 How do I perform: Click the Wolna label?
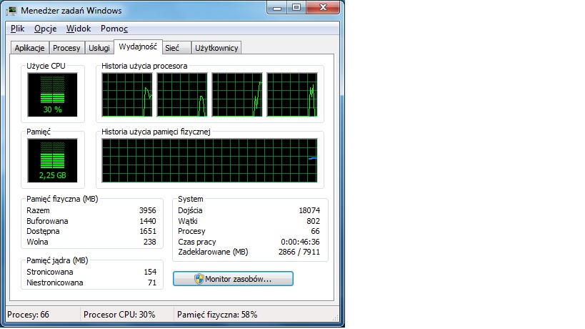(37, 242)
